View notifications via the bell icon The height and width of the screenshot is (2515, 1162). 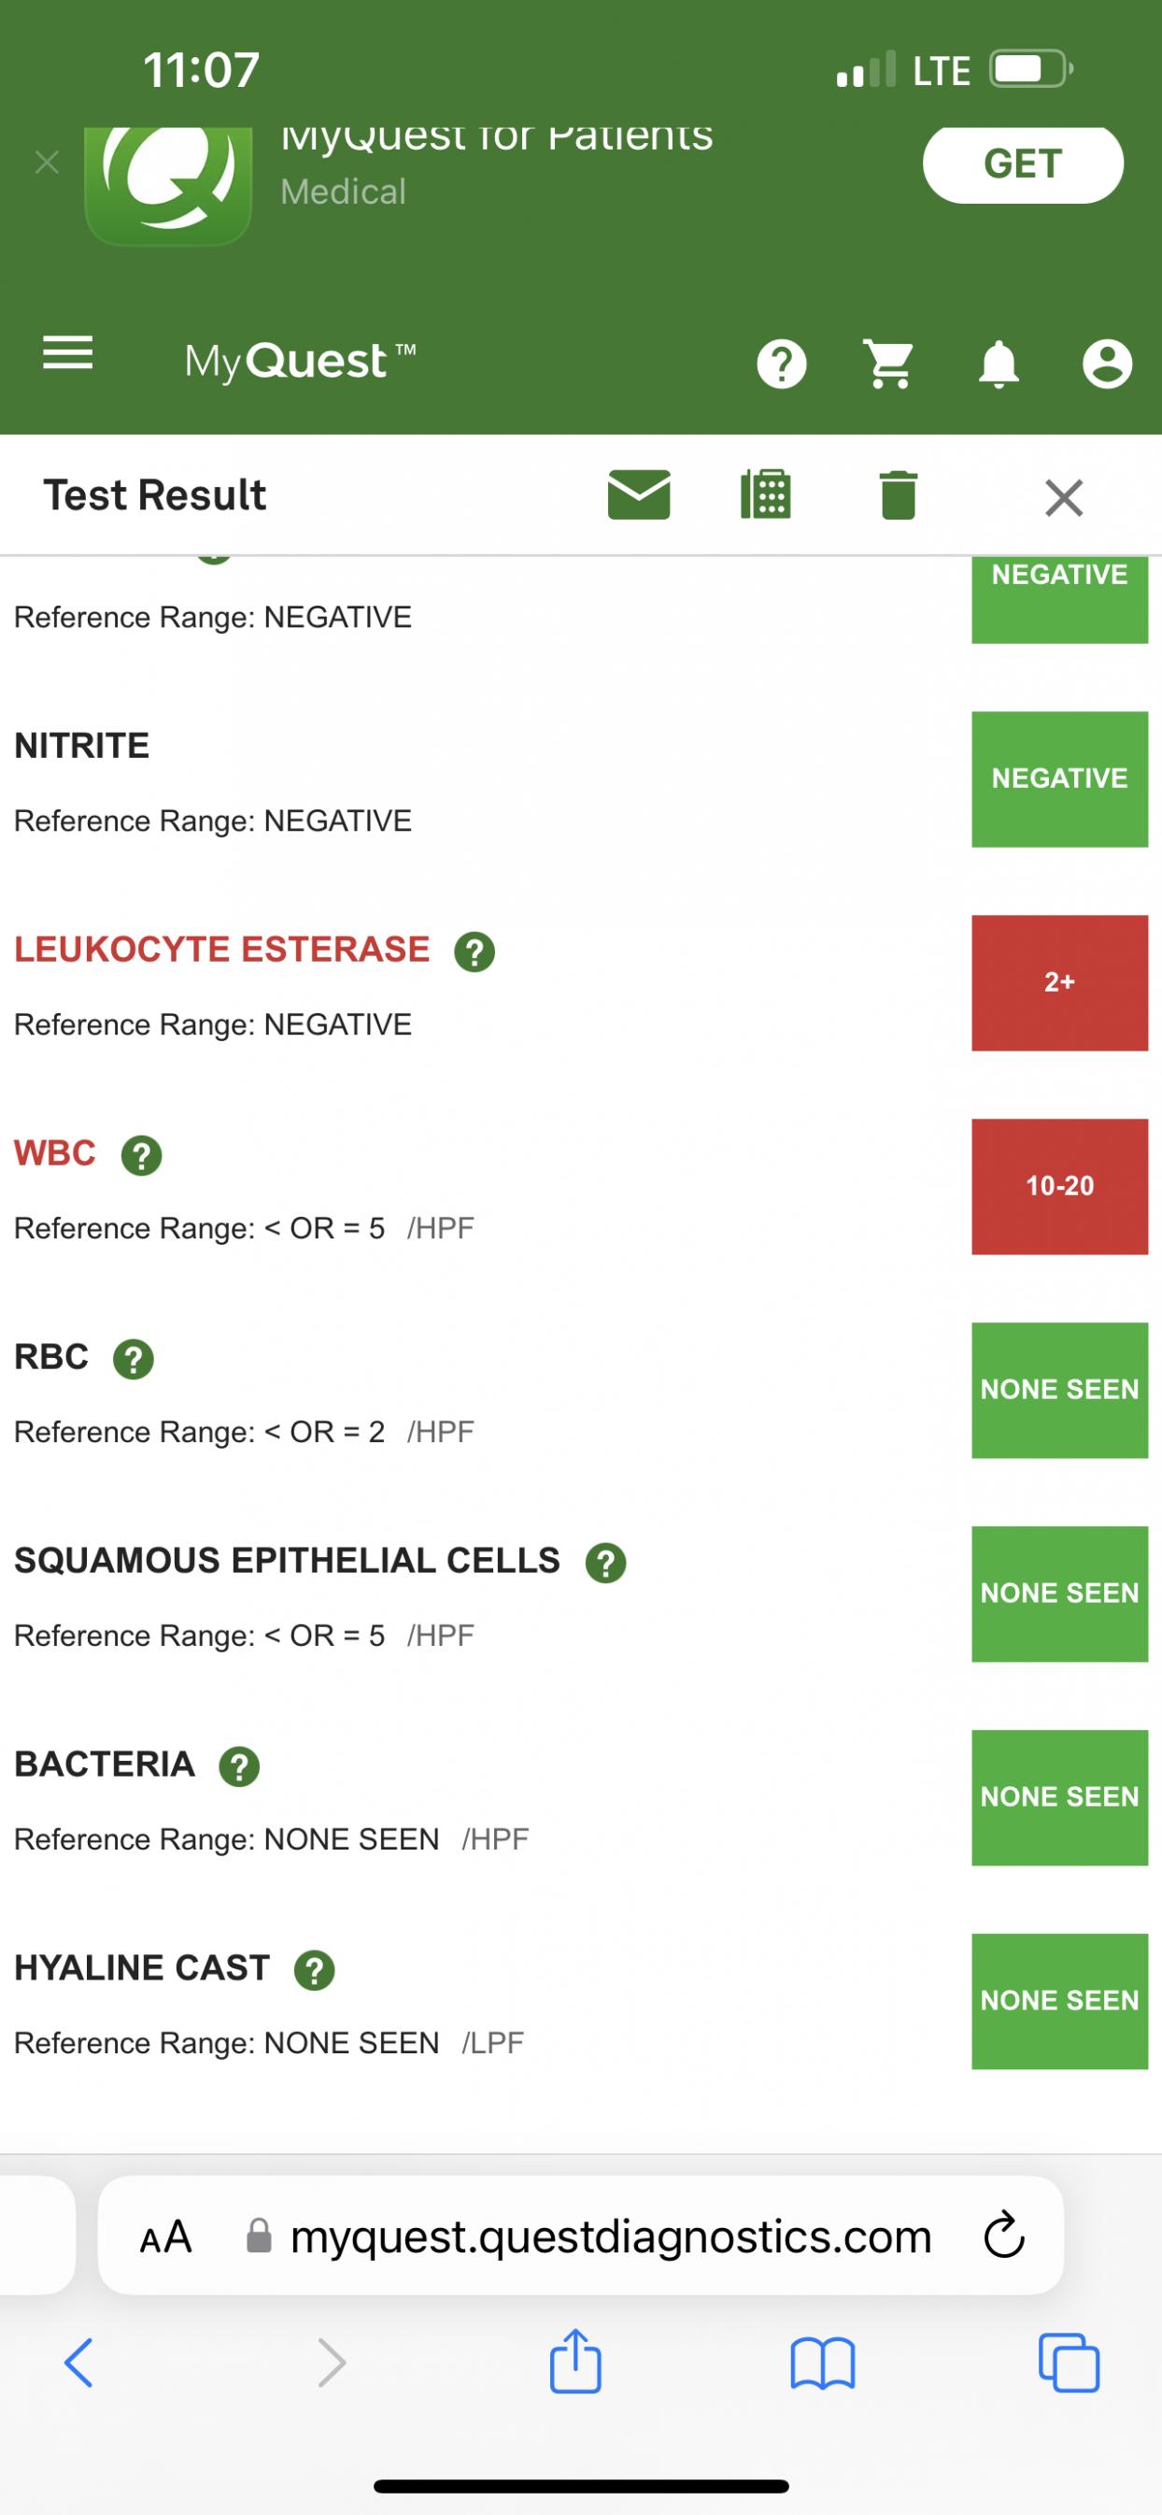pyautogui.click(x=999, y=365)
